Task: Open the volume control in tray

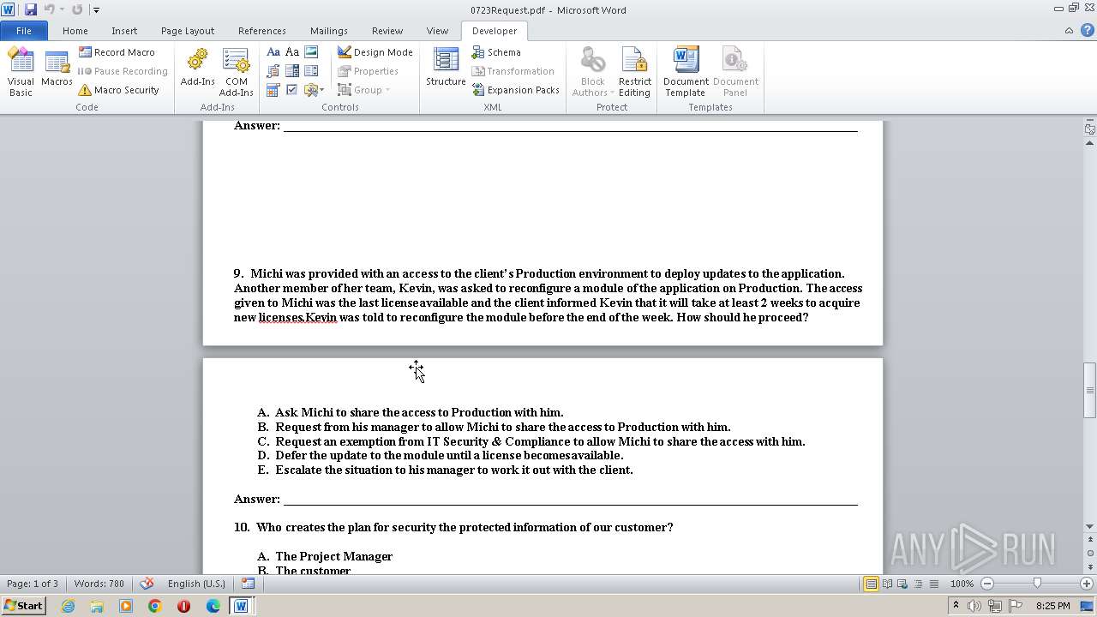Action: [x=975, y=606]
